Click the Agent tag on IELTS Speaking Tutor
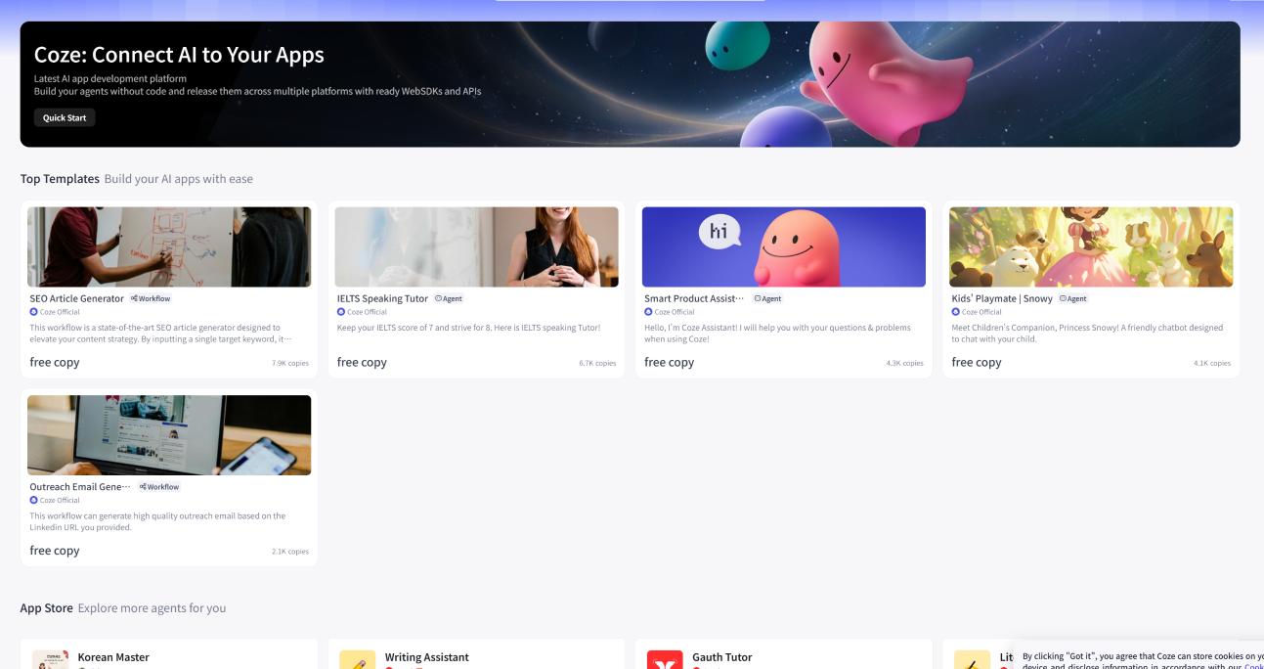 tap(449, 298)
